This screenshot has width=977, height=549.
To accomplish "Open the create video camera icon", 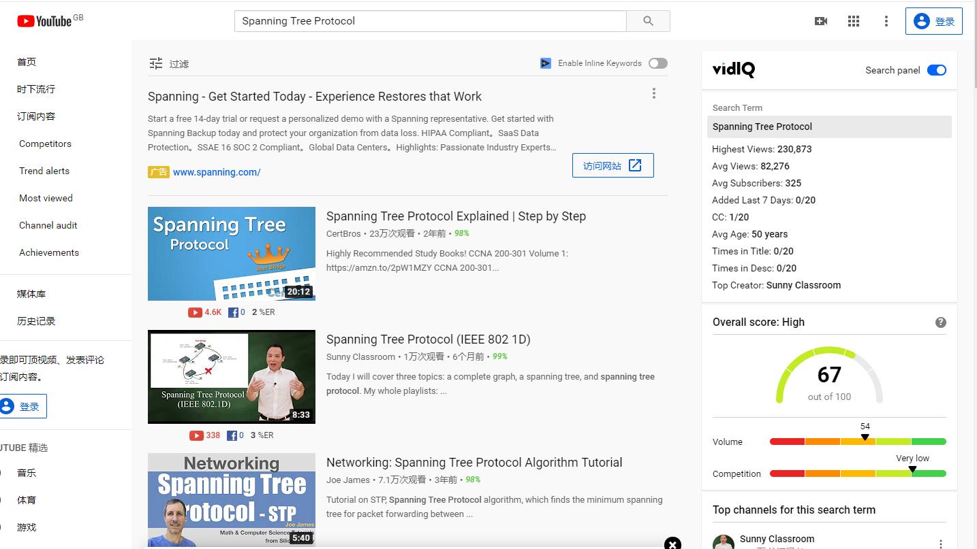I will pyautogui.click(x=821, y=21).
